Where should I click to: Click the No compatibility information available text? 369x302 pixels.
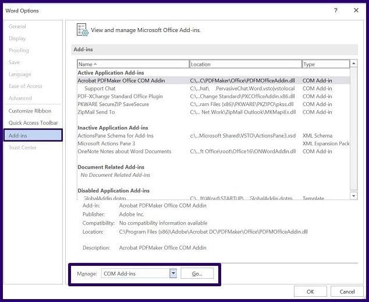click(x=163, y=223)
